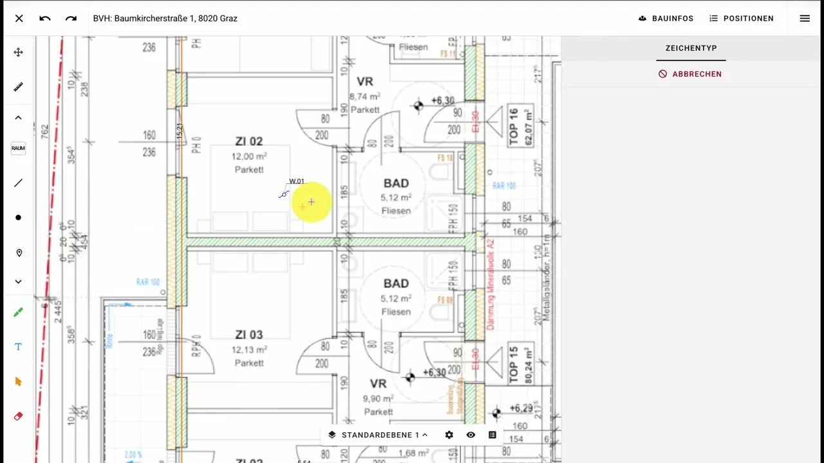Open the Standardebene 1 layer dropdown
This screenshot has height=463, width=824.
(x=377, y=435)
